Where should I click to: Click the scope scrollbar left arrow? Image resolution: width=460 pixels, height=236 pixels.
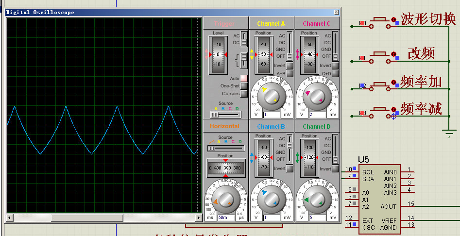click(x=10, y=218)
